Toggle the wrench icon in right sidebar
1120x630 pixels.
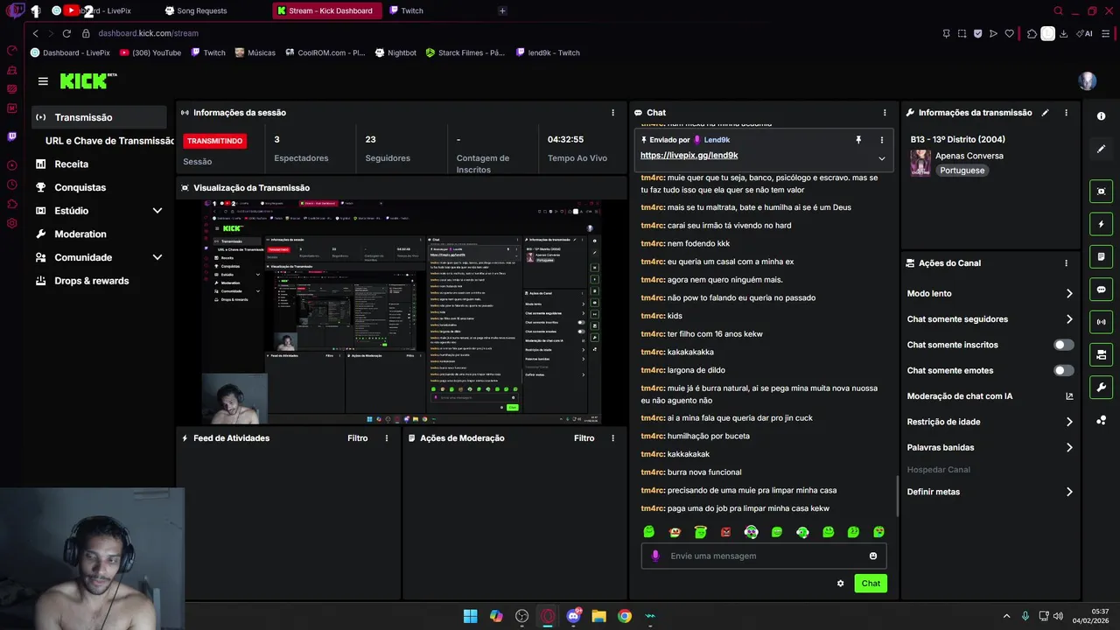(1101, 387)
